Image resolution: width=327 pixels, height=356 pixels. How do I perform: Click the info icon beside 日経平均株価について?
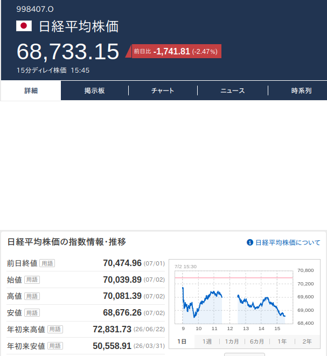(250, 242)
